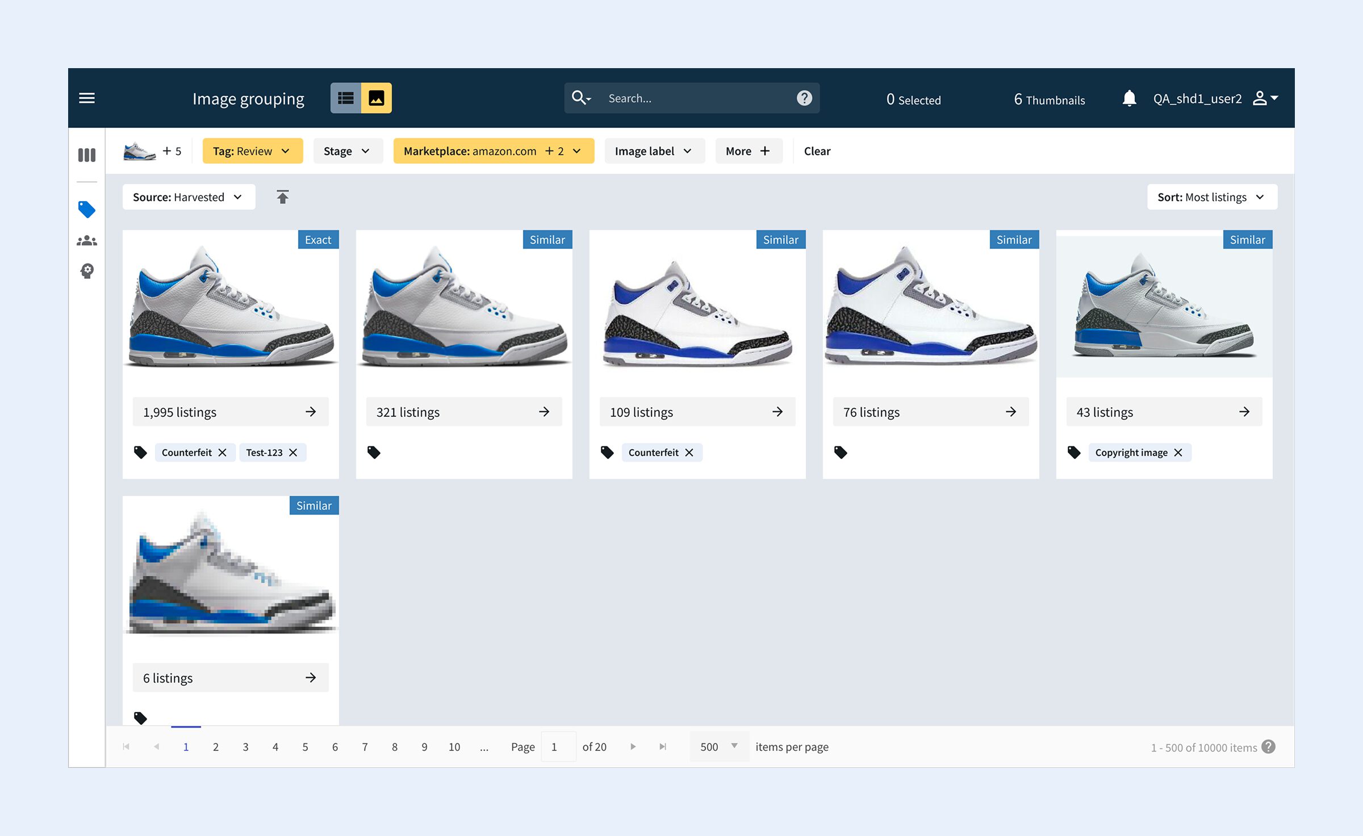
Task: Go to page 10
Action: click(x=454, y=747)
